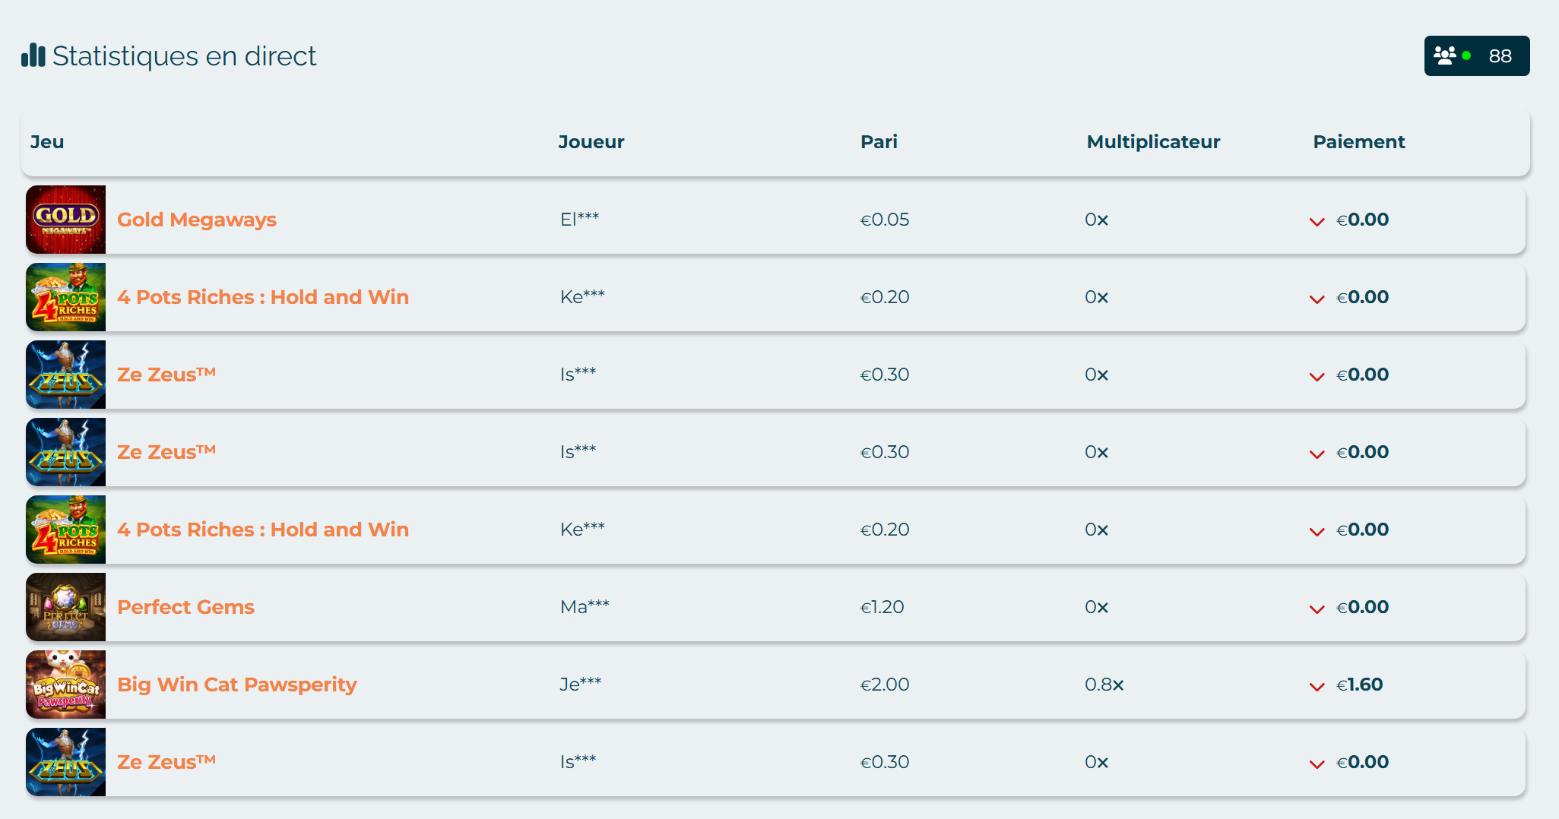Click the Jeu column header
Image resolution: width=1559 pixels, height=819 pixels.
coord(47,142)
